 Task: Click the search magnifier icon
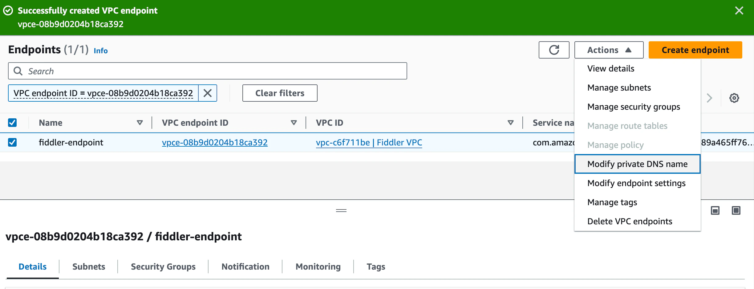pos(18,71)
